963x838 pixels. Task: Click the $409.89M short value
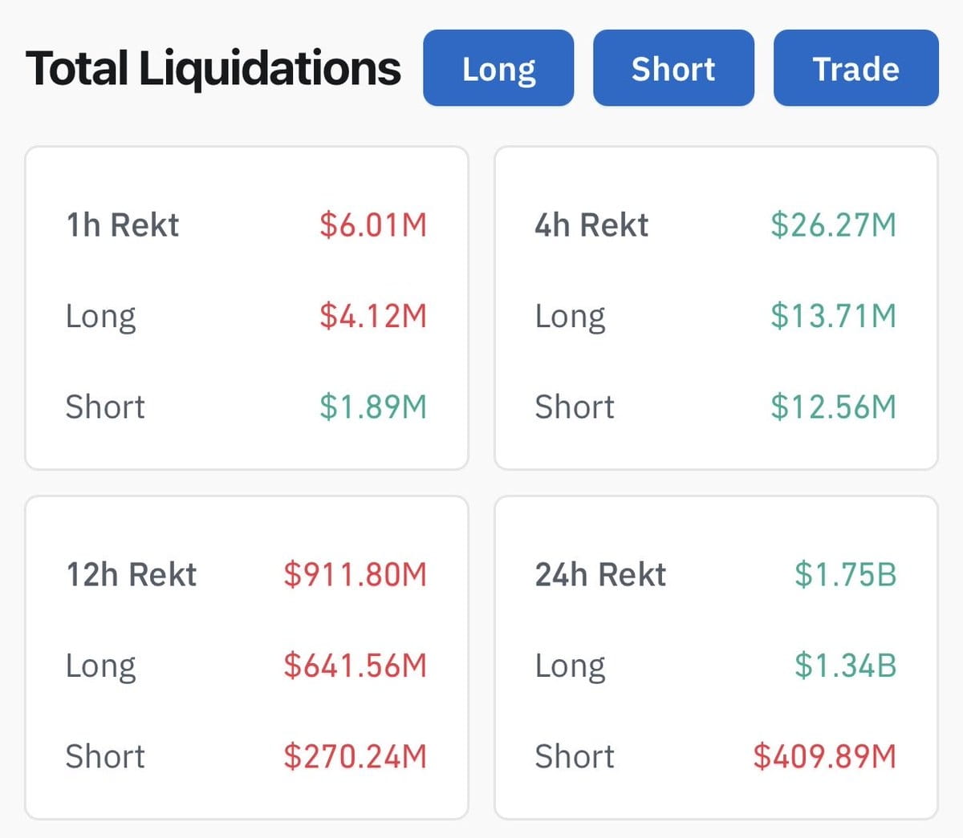(824, 756)
